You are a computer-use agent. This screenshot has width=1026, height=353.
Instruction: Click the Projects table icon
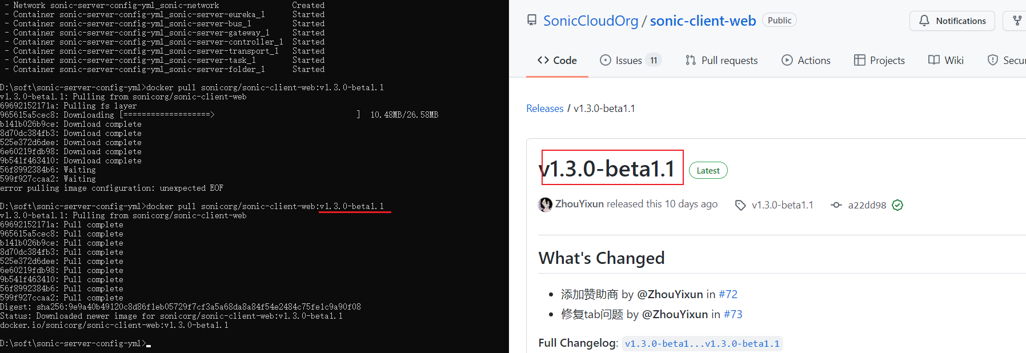[x=860, y=60]
